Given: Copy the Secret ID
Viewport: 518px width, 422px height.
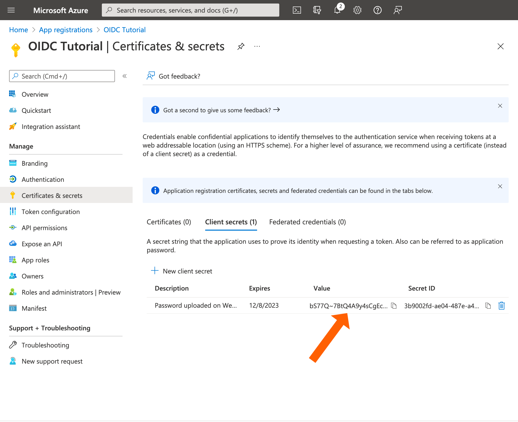Looking at the screenshot, I should click(x=488, y=306).
